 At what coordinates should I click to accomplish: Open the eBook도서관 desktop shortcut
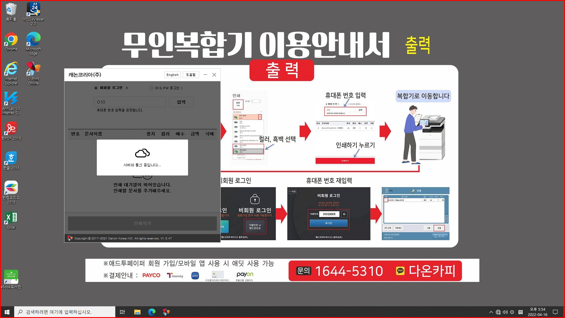pyautogui.click(x=11, y=277)
